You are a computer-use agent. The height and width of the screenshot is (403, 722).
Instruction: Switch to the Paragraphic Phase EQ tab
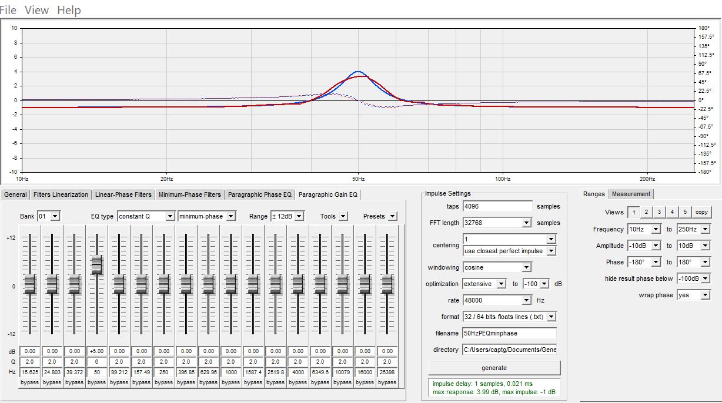pyautogui.click(x=260, y=194)
